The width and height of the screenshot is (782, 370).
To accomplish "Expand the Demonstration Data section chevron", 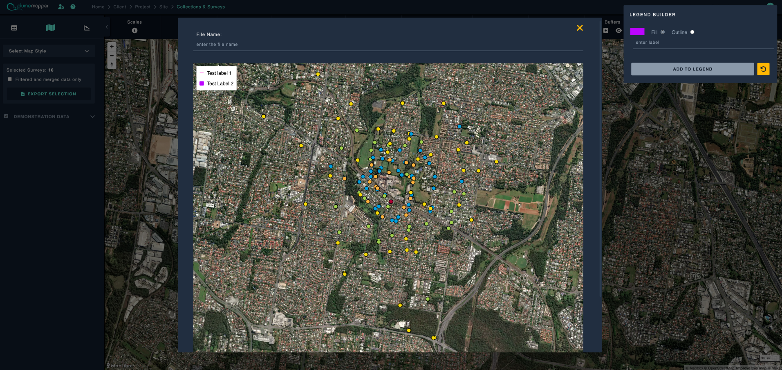I will click(92, 117).
